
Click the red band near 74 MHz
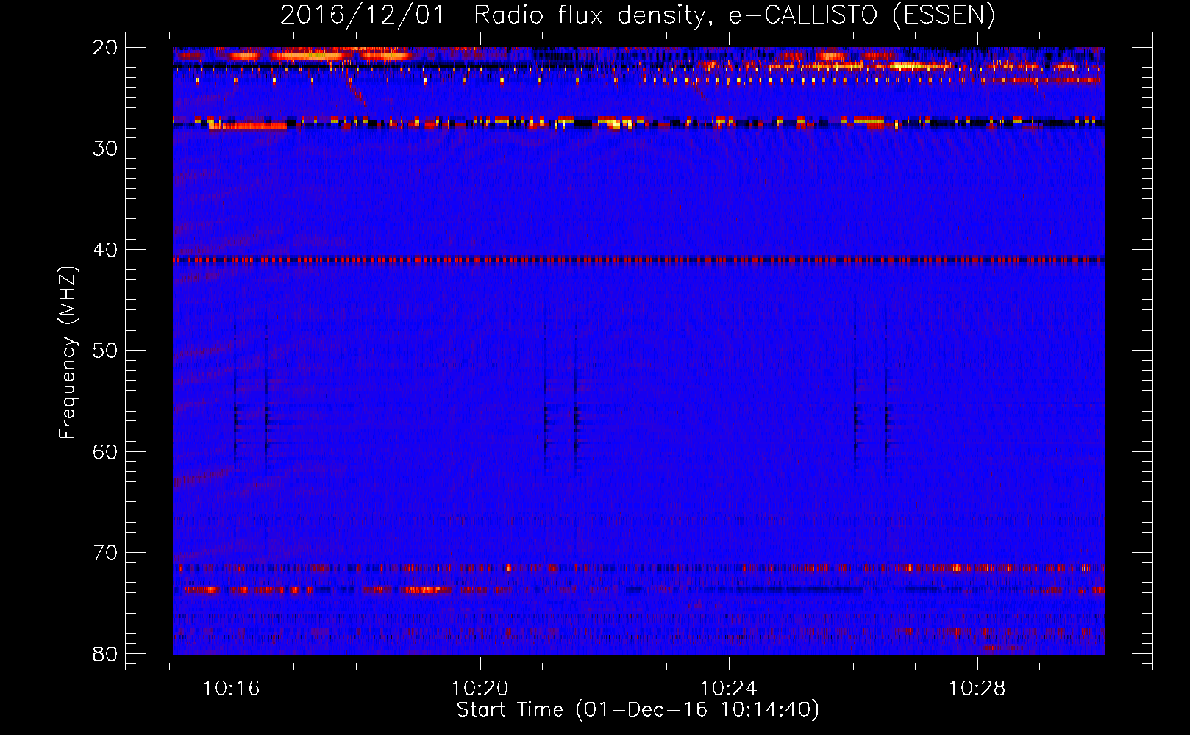pyautogui.click(x=638, y=590)
